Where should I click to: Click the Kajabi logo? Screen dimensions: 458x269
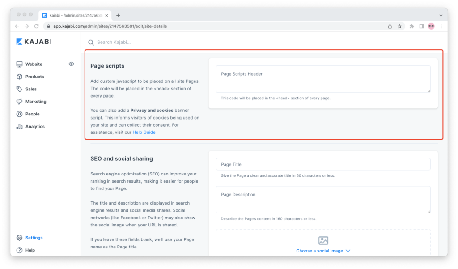34,42
